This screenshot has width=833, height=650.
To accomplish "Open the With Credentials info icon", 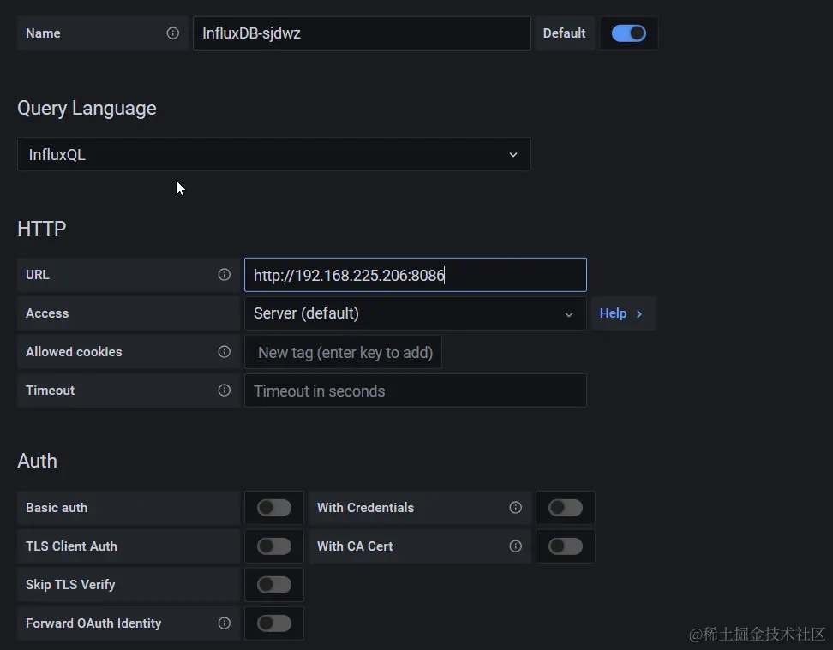I will [515, 508].
